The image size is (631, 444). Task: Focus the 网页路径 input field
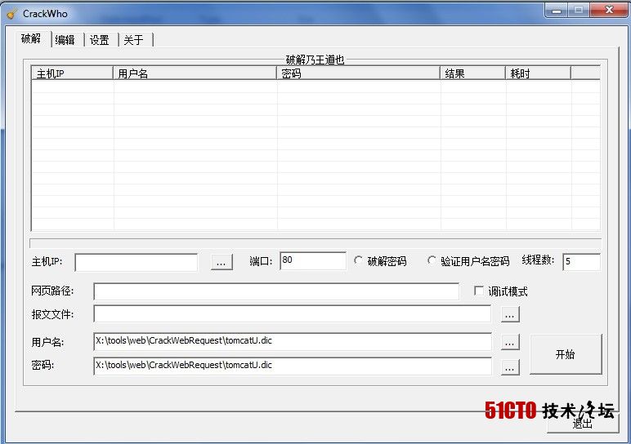coord(276,291)
